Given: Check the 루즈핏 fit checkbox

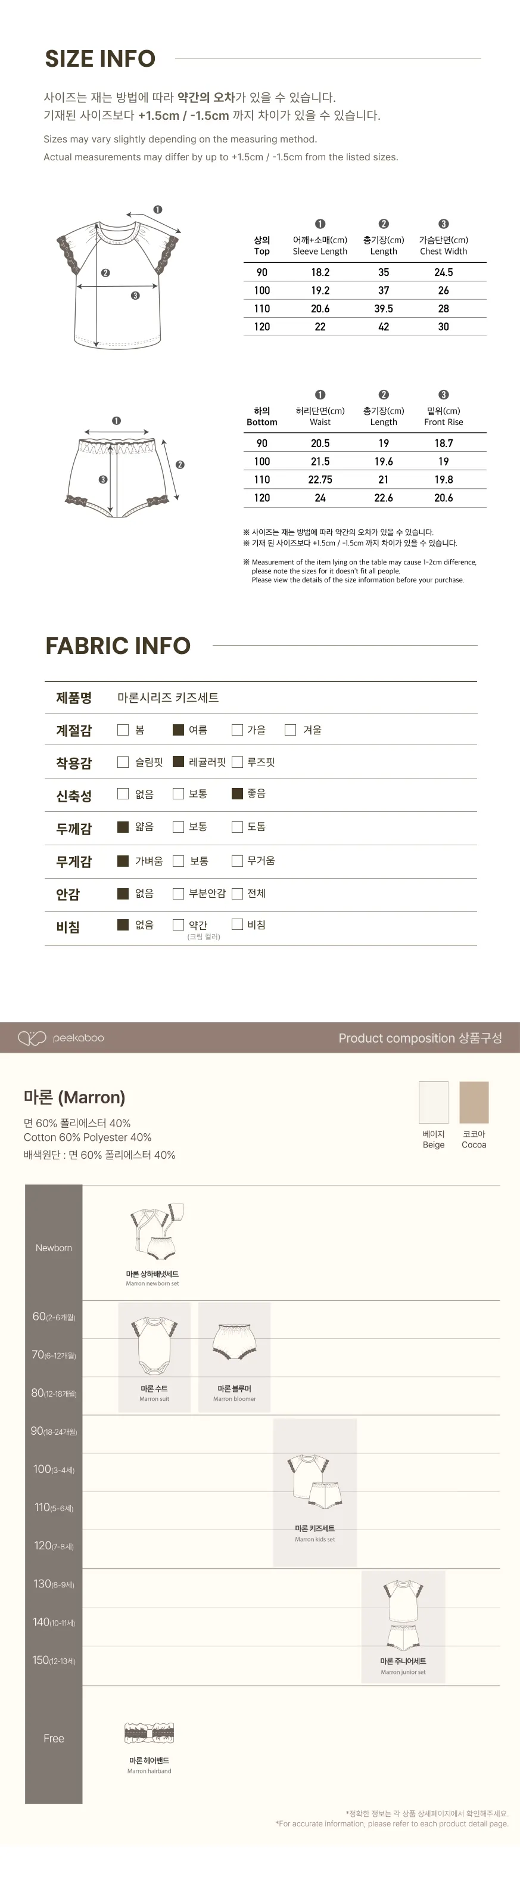Looking at the screenshot, I should 237,762.
